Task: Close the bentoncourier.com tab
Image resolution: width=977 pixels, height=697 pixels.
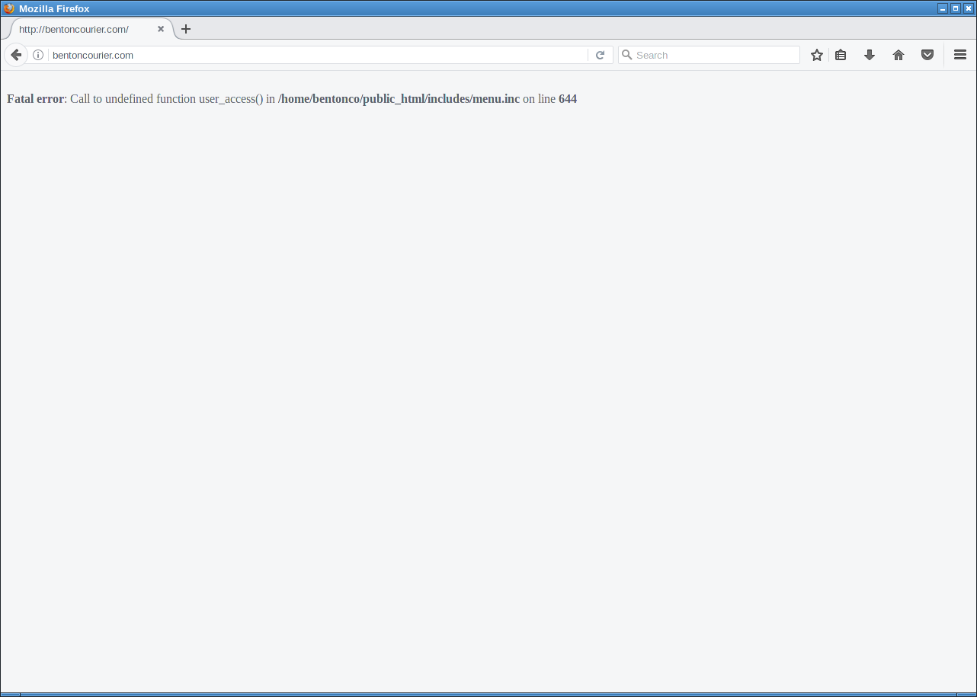Action: coord(161,29)
